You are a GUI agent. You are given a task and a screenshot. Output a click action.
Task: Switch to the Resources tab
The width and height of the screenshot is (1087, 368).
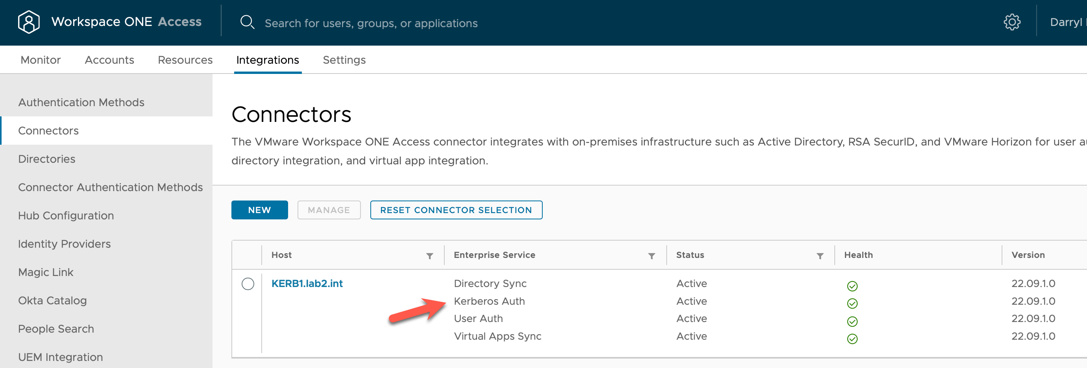tap(185, 60)
